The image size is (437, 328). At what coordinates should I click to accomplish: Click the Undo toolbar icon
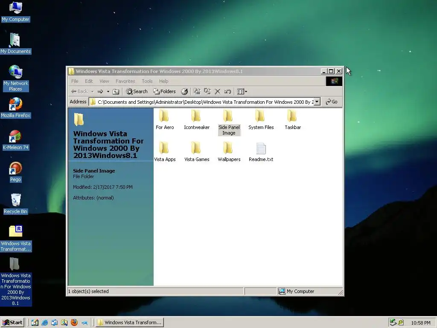coord(228,91)
